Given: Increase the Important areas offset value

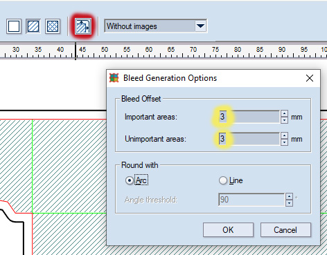Looking at the screenshot, I should [284, 113].
